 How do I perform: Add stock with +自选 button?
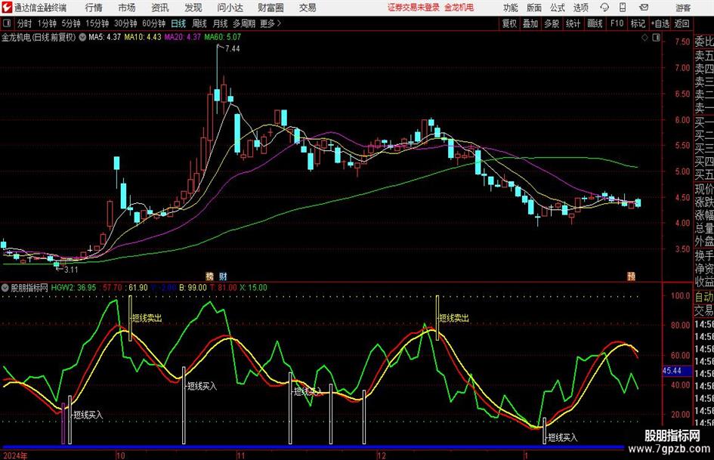[x=660, y=23]
